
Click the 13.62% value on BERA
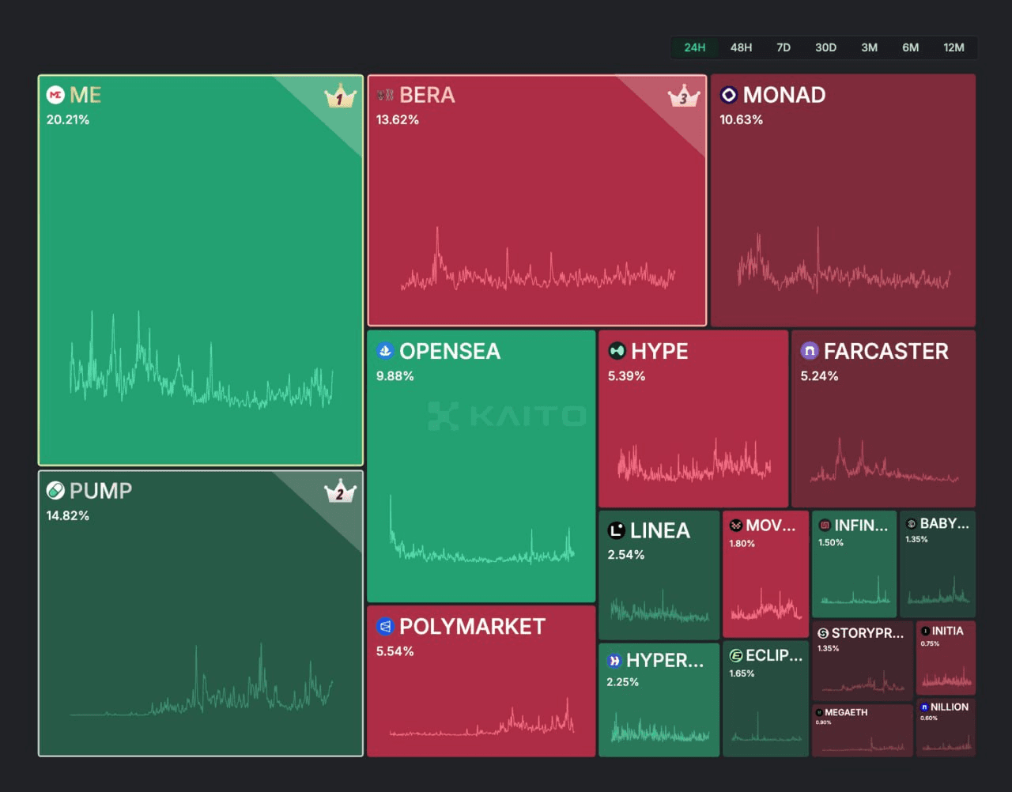[x=398, y=120]
